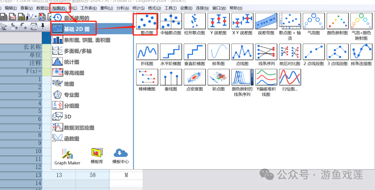Select the 样条连接图 plot icon
This screenshot has height=190, width=375.
(x=361, y=52)
